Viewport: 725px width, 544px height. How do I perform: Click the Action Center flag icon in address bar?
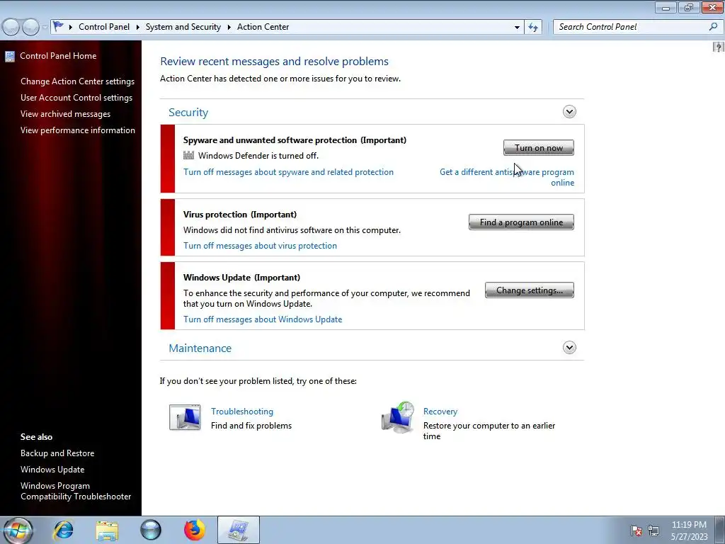coord(58,26)
